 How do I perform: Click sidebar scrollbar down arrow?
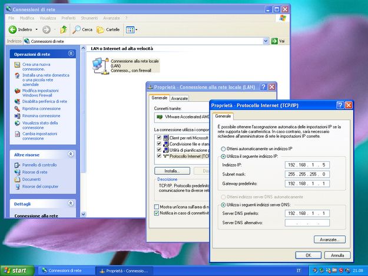pos(83,214)
